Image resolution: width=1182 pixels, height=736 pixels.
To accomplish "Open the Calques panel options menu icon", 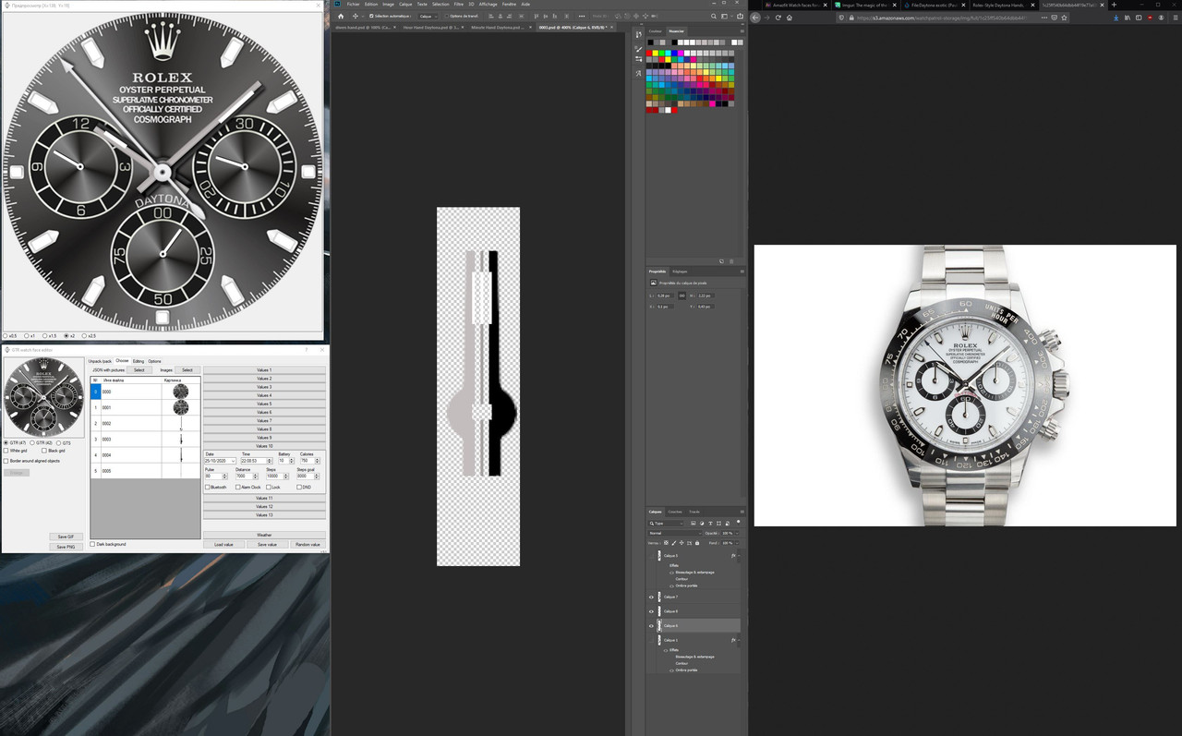I will pyautogui.click(x=742, y=512).
